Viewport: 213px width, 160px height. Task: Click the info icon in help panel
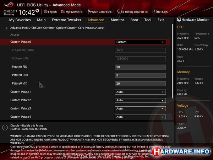(5, 128)
